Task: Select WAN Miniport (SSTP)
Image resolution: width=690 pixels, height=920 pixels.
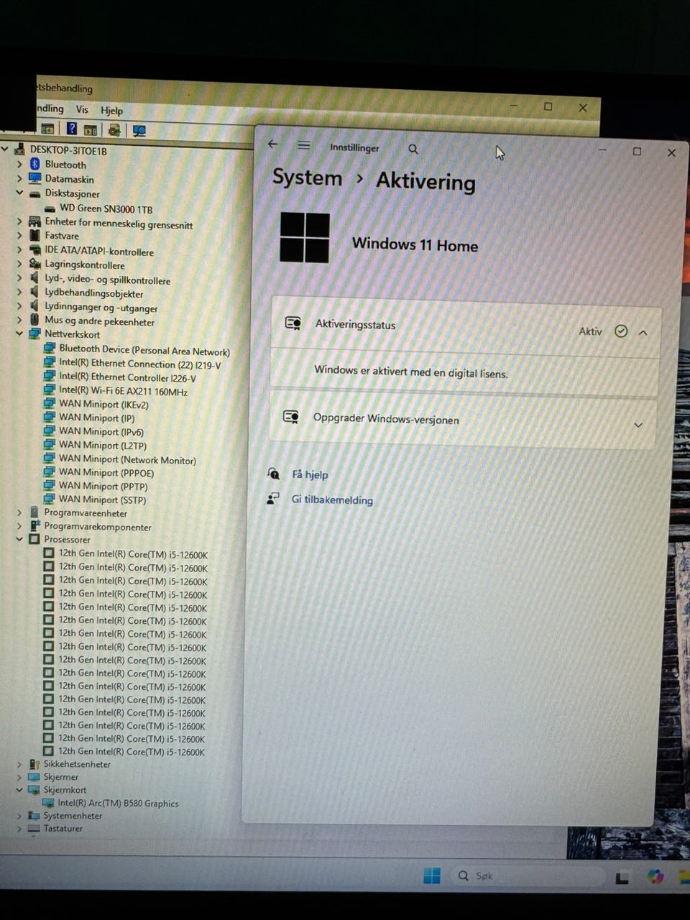Action: [x=102, y=500]
